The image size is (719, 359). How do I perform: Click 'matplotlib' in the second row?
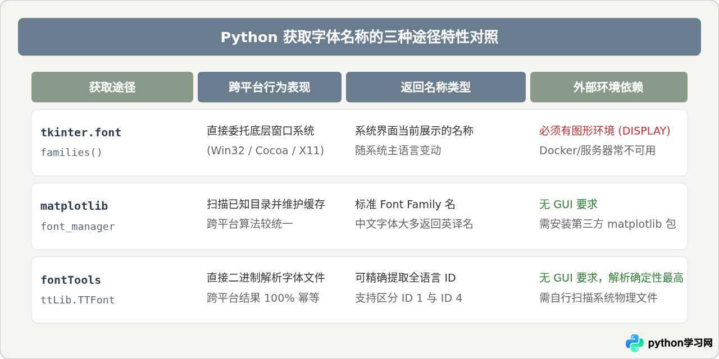coord(74,206)
